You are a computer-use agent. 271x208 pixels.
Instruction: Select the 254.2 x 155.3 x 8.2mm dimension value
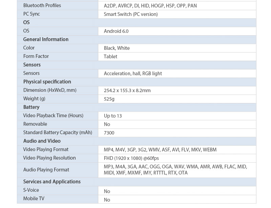click(x=127, y=90)
